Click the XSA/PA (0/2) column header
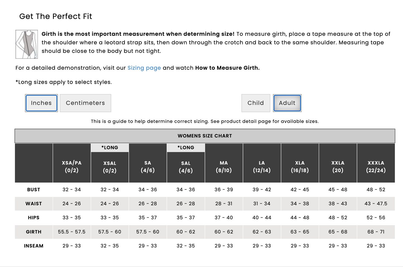This screenshot has height=267, width=403. pos(72,167)
